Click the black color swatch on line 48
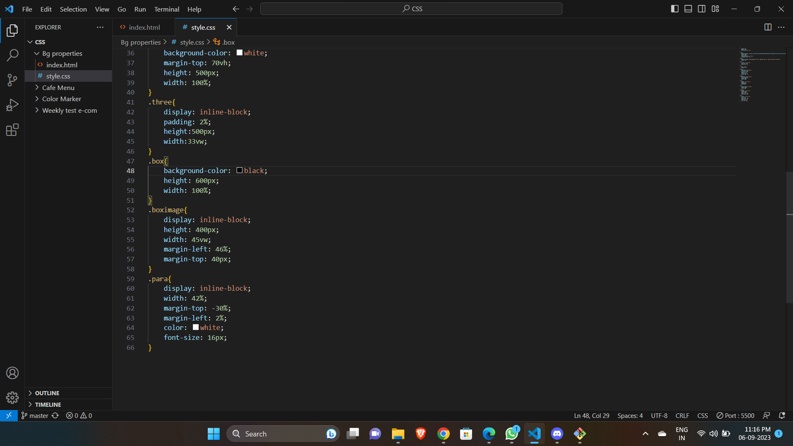The width and height of the screenshot is (793, 446). click(239, 170)
